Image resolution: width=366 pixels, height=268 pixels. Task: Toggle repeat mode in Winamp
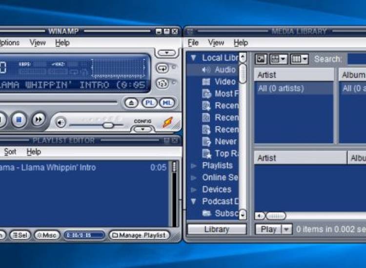coord(162,68)
